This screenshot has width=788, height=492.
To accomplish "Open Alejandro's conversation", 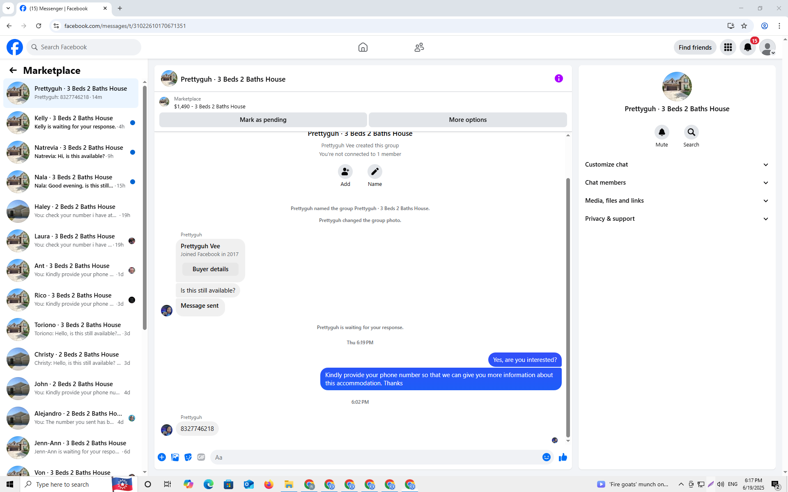I will 71,418.
